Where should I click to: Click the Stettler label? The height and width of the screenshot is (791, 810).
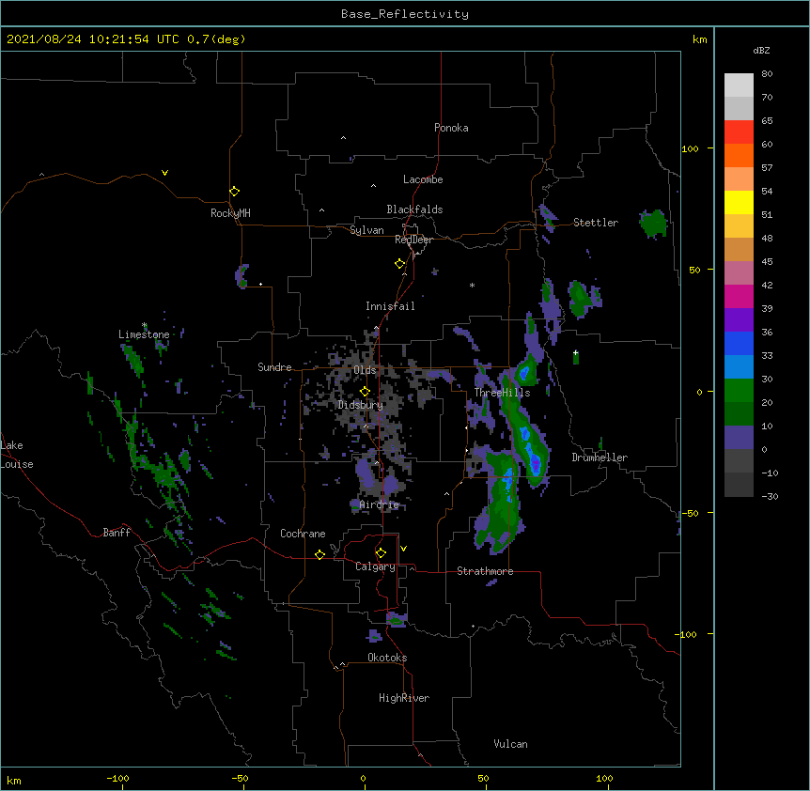click(596, 223)
